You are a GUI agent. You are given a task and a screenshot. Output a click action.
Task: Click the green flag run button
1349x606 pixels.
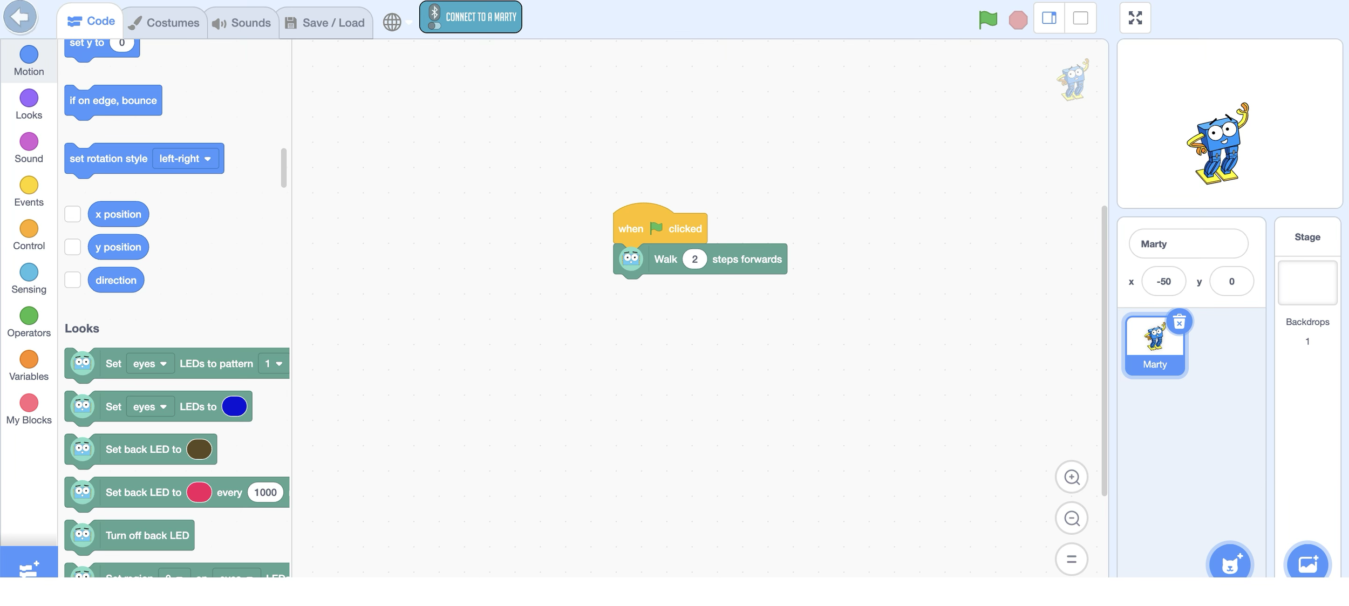click(x=987, y=20)
